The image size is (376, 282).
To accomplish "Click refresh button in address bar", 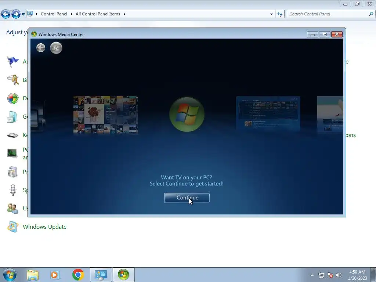I will click(280, 14).
